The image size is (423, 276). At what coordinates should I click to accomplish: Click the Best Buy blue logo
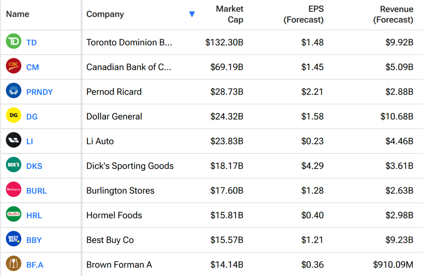coord(14,239)
